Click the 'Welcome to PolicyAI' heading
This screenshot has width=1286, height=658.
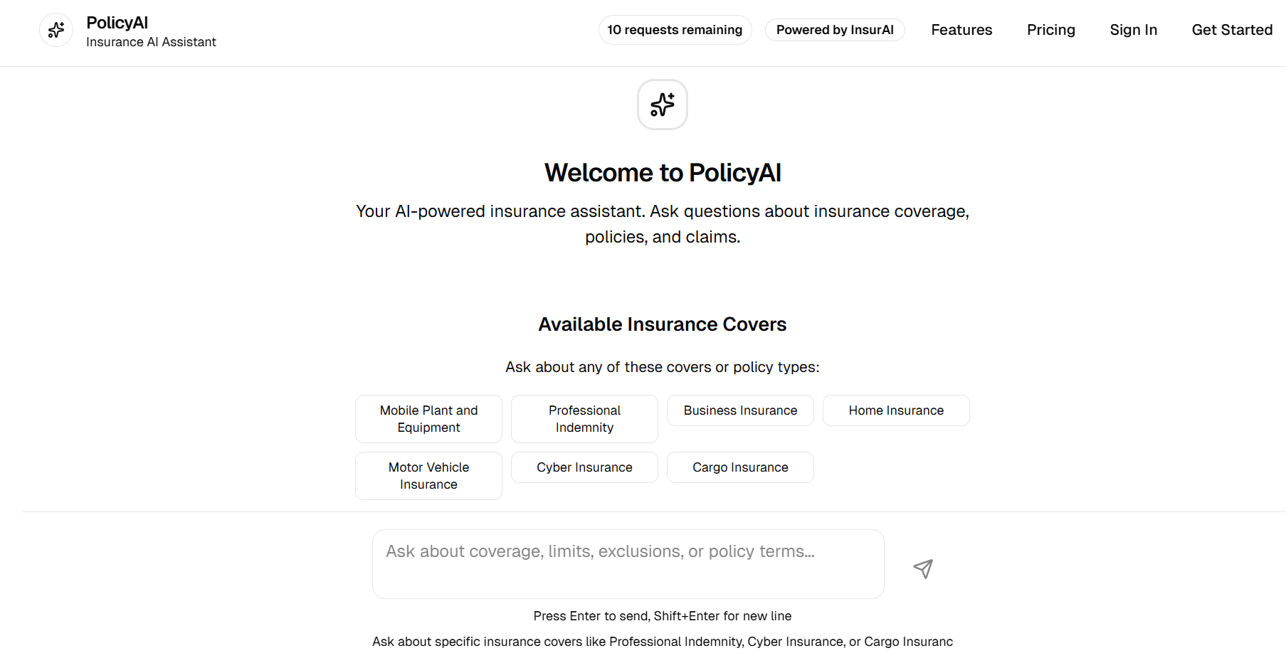pos(662,172)
